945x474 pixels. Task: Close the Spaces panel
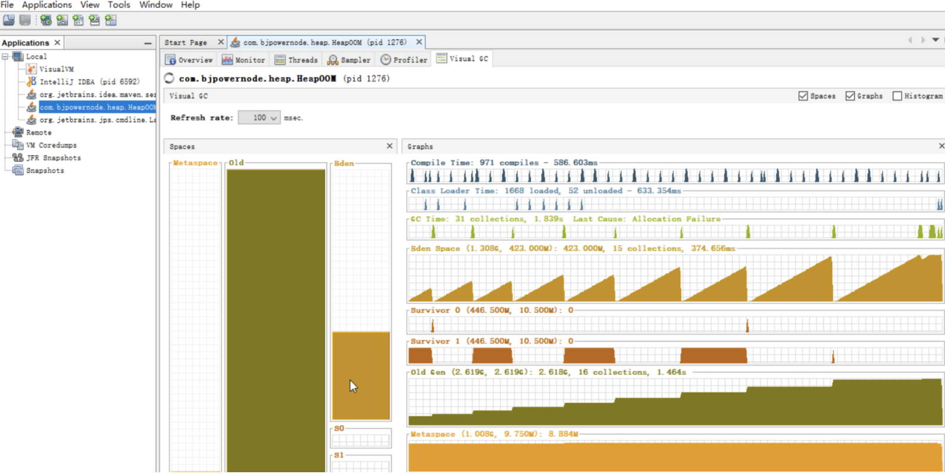(390, 146)
